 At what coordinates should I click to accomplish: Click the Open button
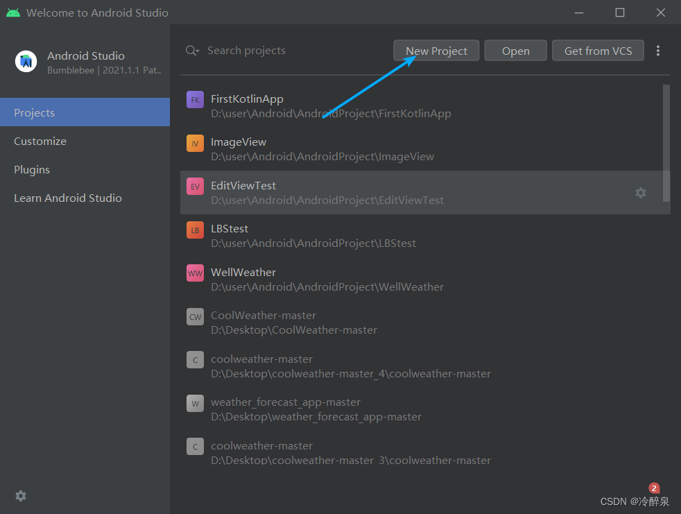click(x=515, y=51)
